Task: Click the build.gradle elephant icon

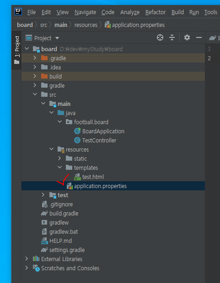Action: [44, 213]
